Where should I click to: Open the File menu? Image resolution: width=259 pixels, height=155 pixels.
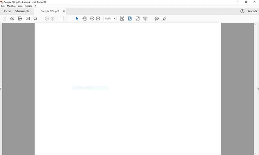pos(3,6)
